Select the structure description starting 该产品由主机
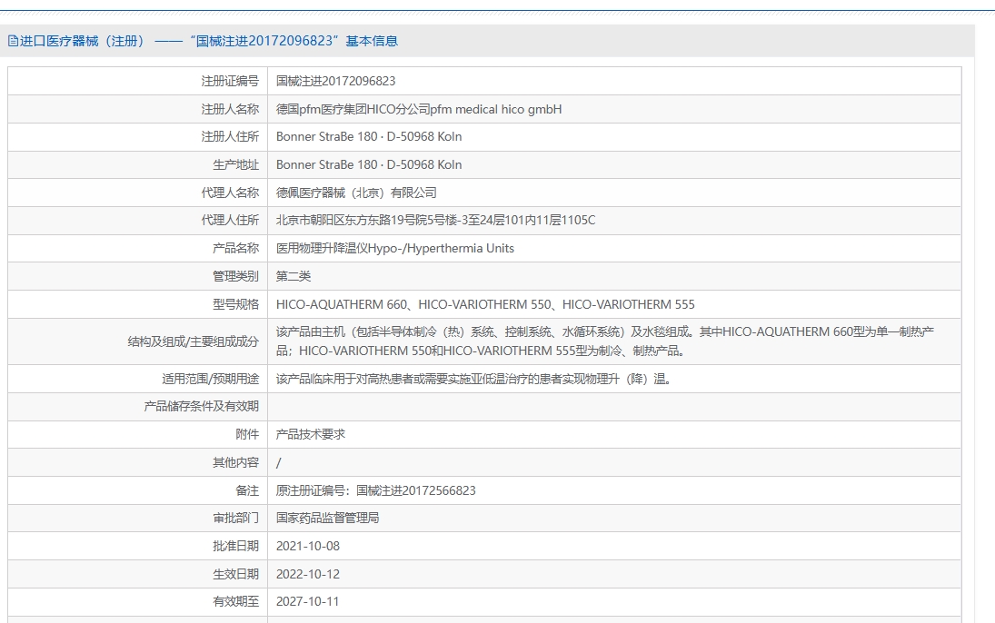The height and width of the screenshot is (623, 995). 605,341
